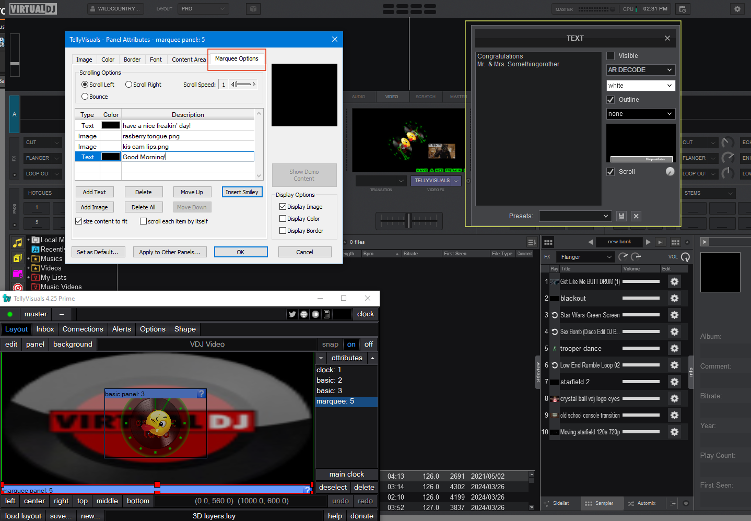Screen dimensions: 751x521
Task: Click the recording clock icon beside time
Action: pyautogui.click(x=682, y=9)
